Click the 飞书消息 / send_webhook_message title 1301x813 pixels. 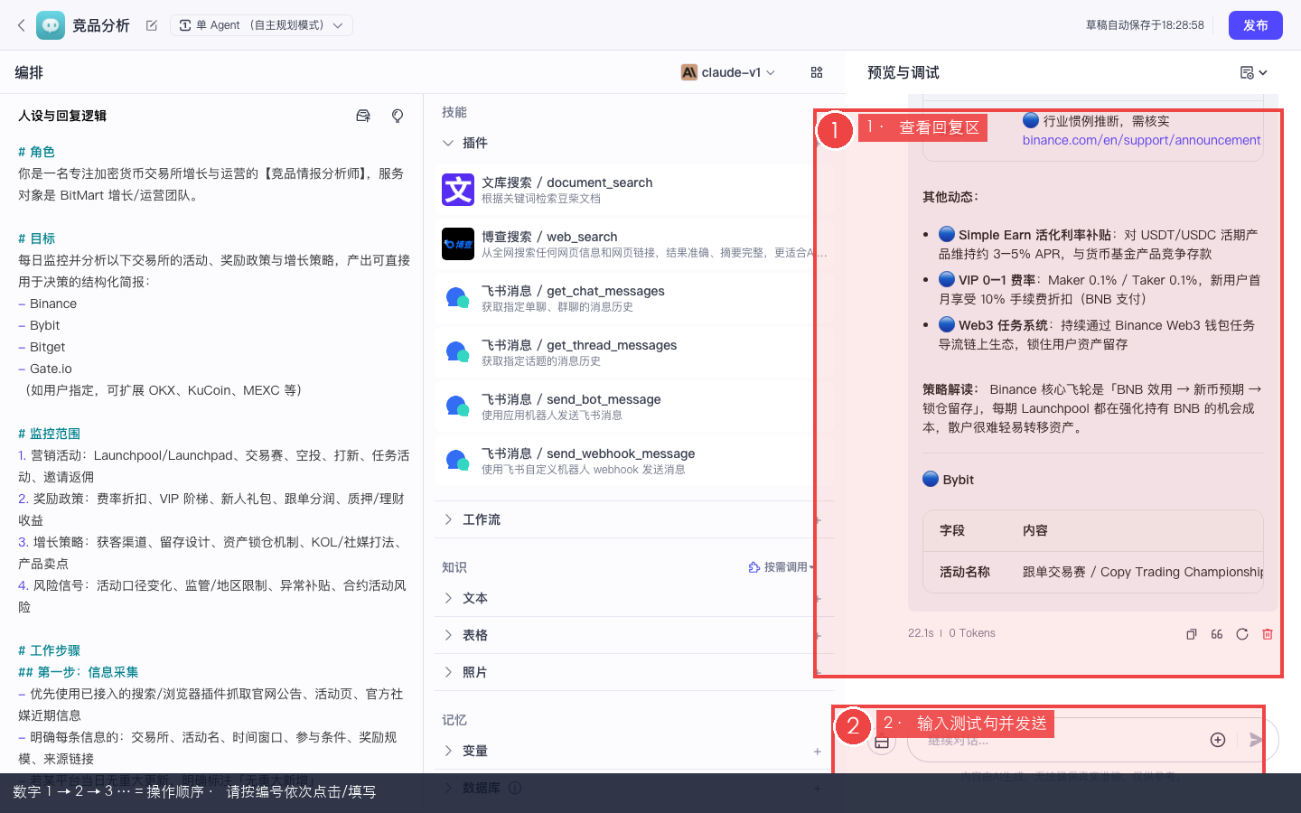point(588,453)
